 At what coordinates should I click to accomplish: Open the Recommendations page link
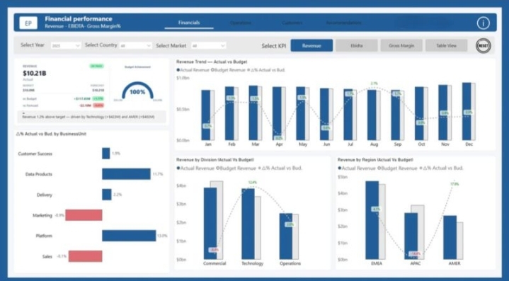click(x=344, y=23)
